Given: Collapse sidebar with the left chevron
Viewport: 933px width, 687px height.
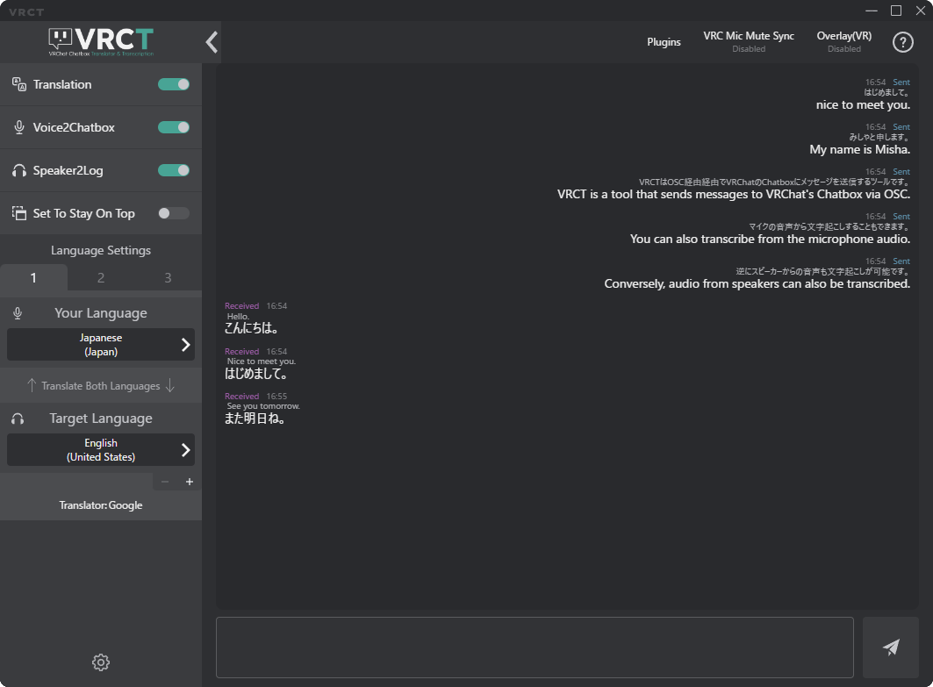Looking at the screenshot, I should [212, 42].
